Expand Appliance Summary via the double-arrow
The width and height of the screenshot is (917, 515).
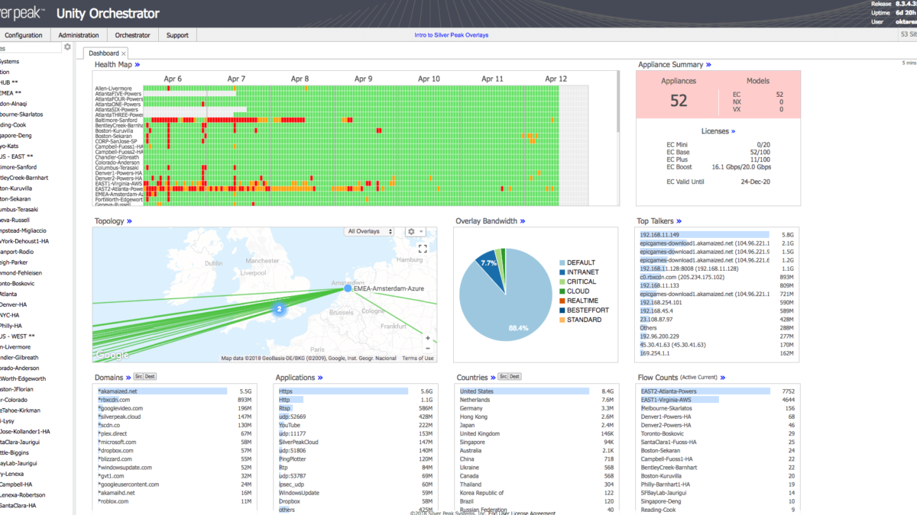click(x=709, y=65)
